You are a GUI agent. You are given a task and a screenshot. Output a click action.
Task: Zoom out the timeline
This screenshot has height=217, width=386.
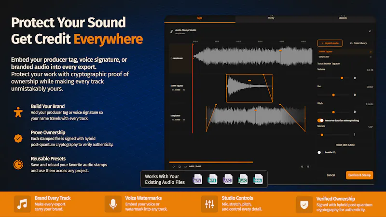pyautogui.click(x=302, y=167)
